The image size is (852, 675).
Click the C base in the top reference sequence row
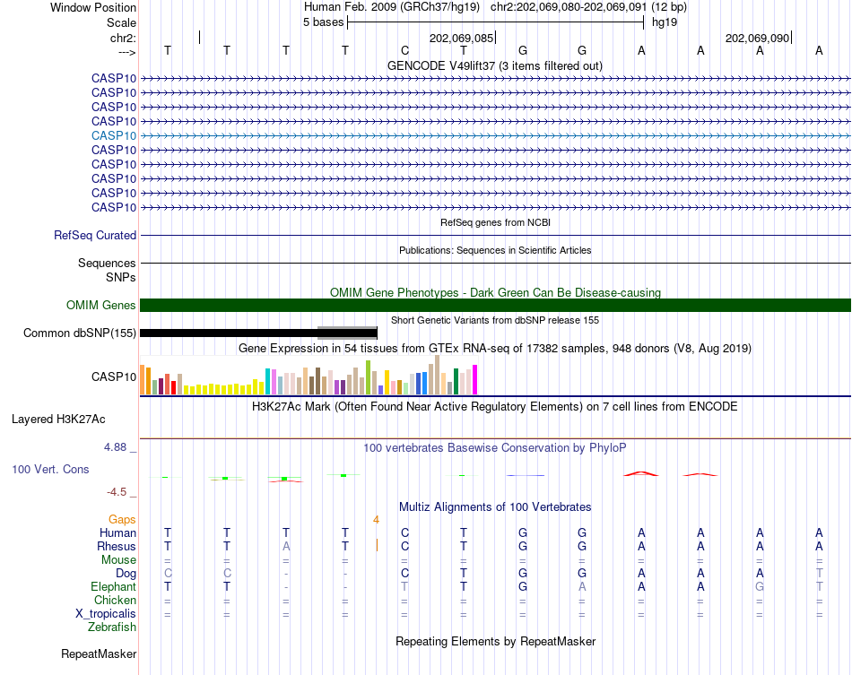point(404,50)
